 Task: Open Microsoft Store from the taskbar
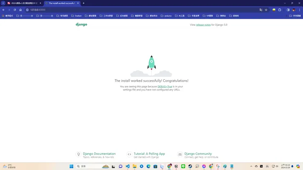[155, 166]
